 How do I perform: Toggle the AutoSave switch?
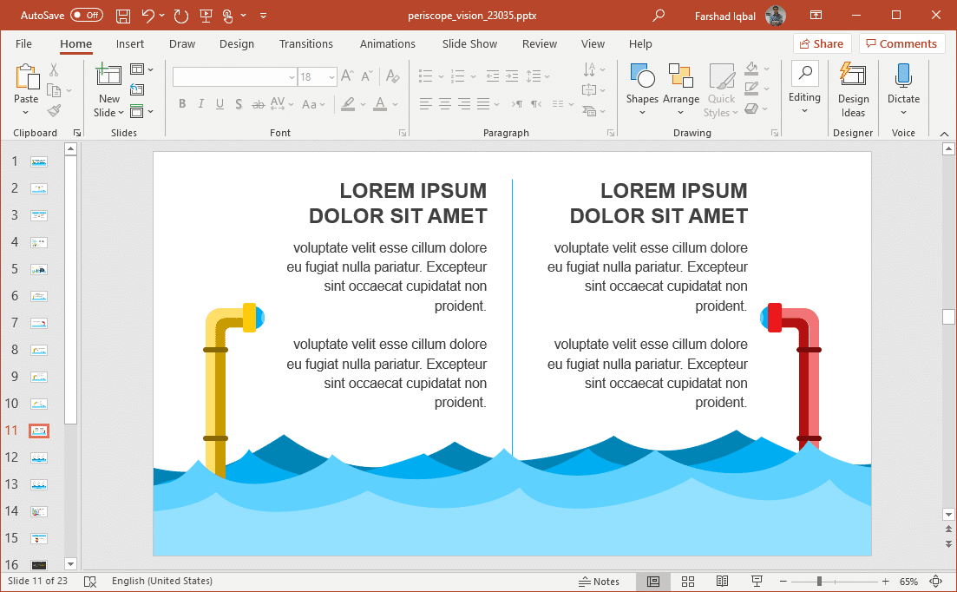[87, 16]
